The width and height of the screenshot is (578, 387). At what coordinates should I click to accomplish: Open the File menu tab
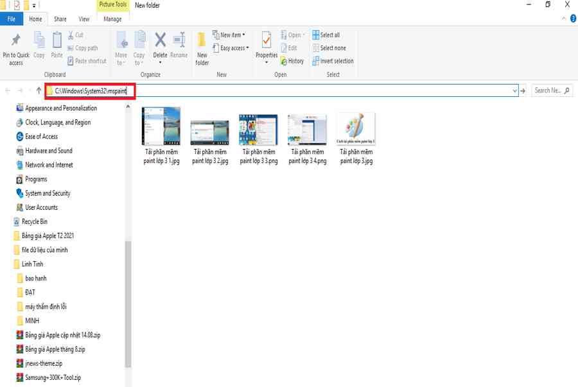[12, 19]
